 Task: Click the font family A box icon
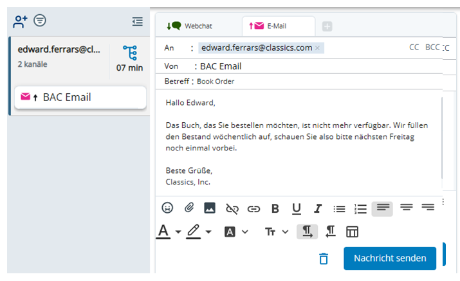point(230,231)
